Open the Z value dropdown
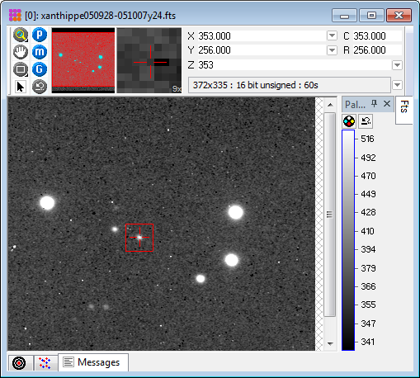The image size is (420, 378). click(x=397, y=65)
